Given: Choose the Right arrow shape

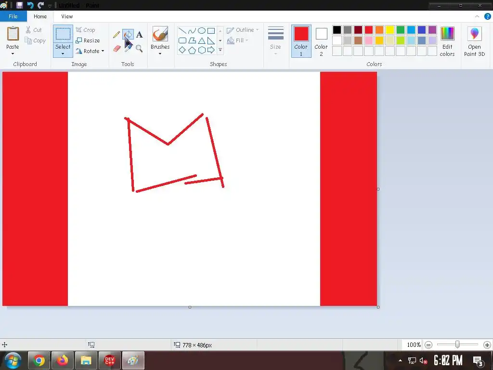Looking at the screenshot, I should (x=211, y=50).
